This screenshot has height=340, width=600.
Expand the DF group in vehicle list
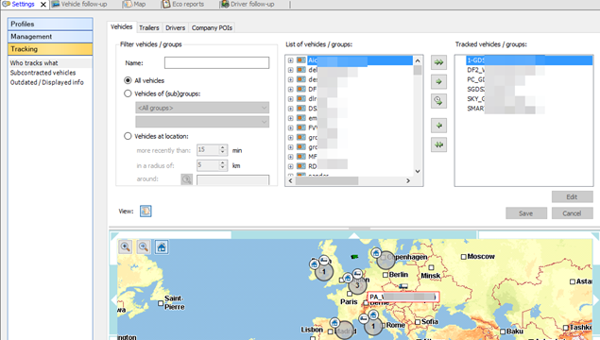(290, 89)
